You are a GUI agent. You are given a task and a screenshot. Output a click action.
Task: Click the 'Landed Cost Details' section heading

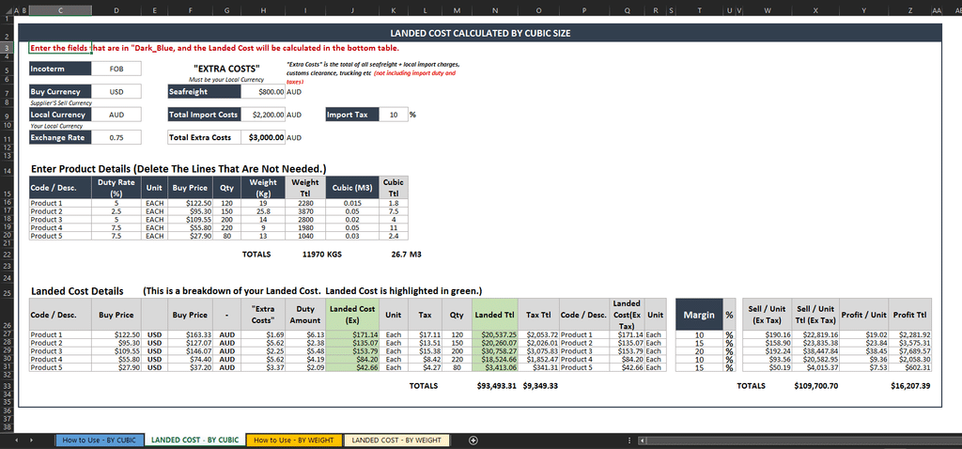[x=77, y=291]
